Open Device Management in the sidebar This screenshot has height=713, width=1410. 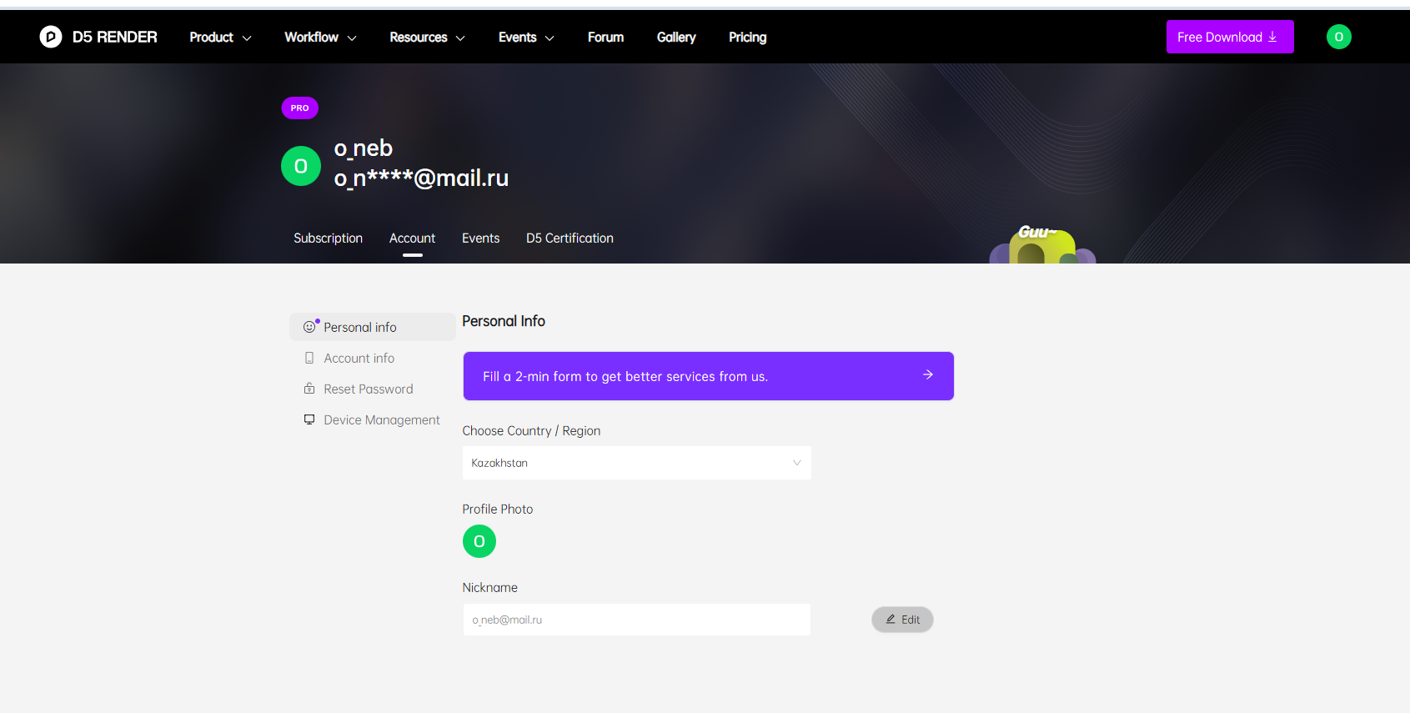(x=381, y=419)
